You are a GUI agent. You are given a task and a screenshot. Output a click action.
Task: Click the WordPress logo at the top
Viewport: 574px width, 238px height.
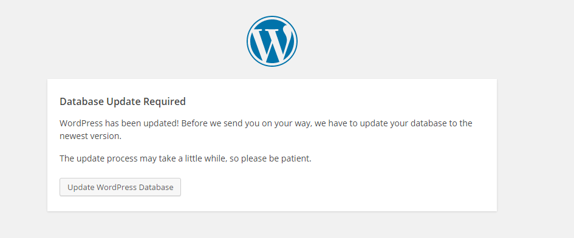click(x=272, y=41)
